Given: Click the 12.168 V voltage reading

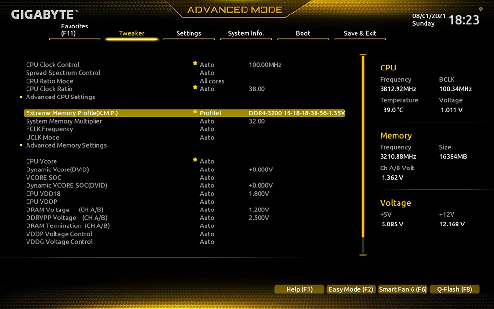Looking at the screenshot, I should 452,224.
